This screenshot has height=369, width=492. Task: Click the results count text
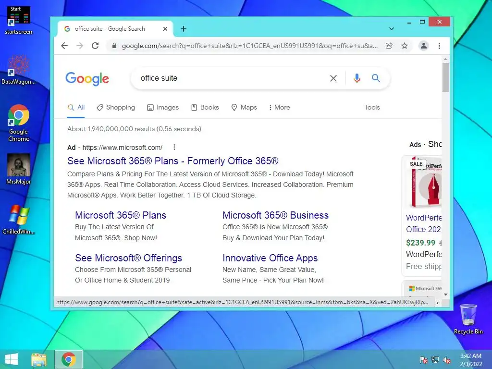point(135,129)
